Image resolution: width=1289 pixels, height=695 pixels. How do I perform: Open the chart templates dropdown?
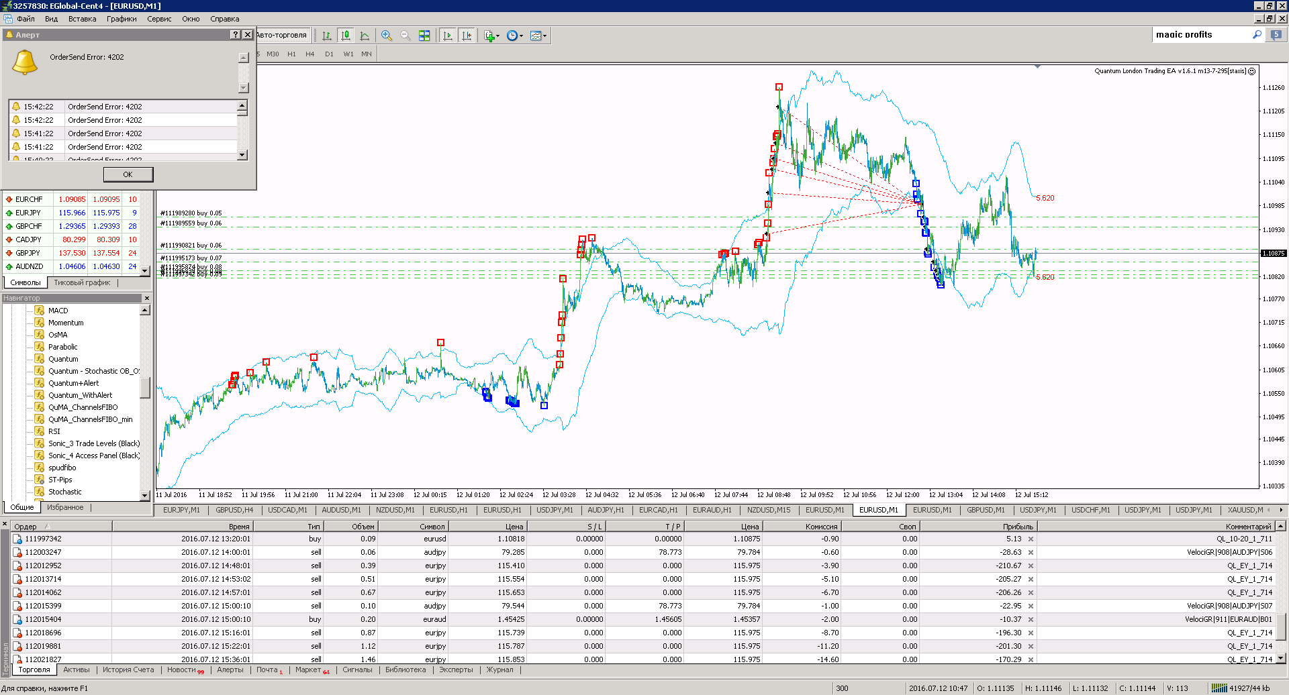[x=544, y=36]
